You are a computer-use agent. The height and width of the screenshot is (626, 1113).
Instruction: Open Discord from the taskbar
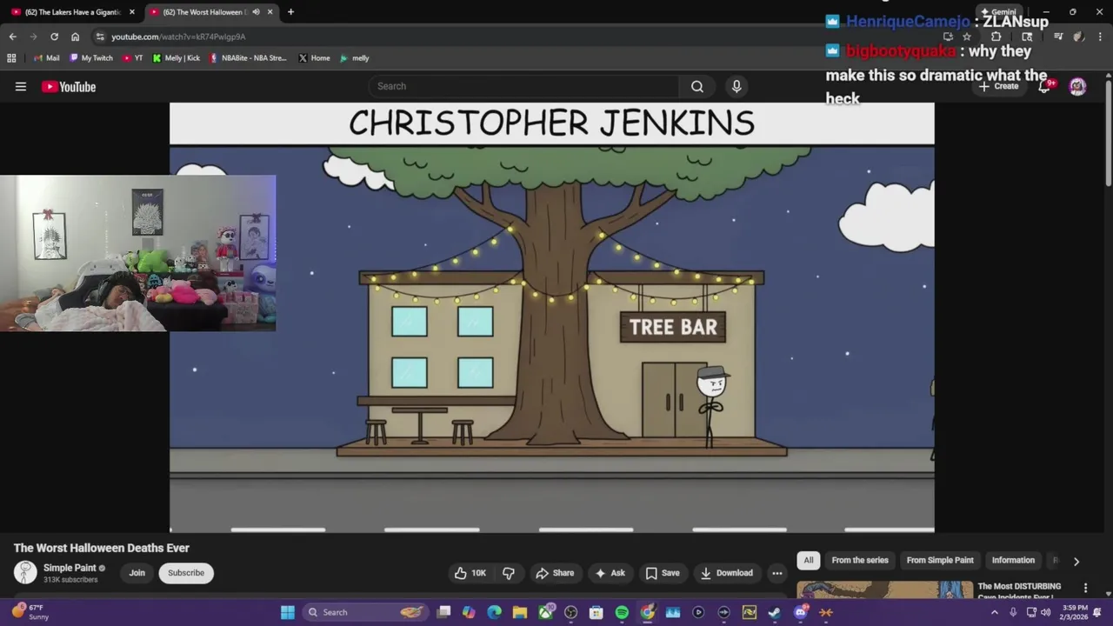[x=801, y=612]
